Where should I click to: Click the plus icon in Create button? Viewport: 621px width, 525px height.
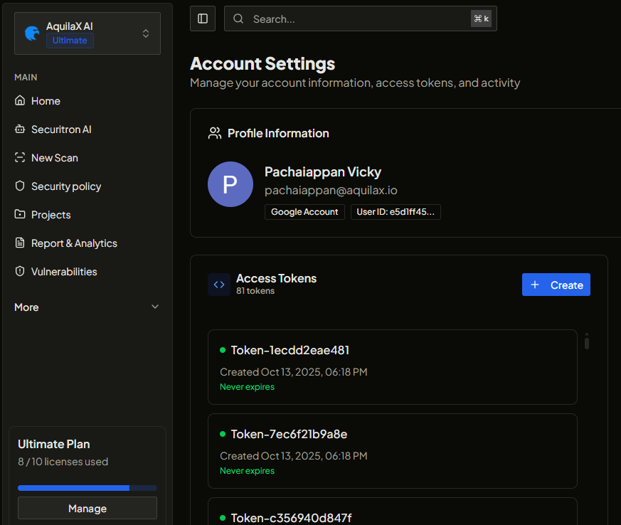click(535, 285)
